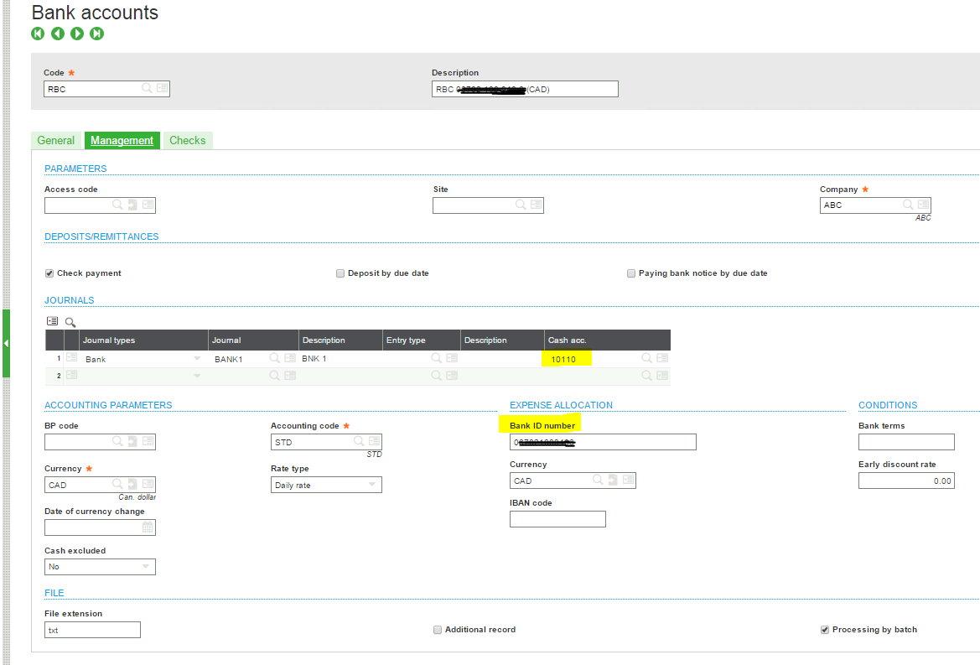Select the Management tab
The image size is (980, 665).
(122, 141)
